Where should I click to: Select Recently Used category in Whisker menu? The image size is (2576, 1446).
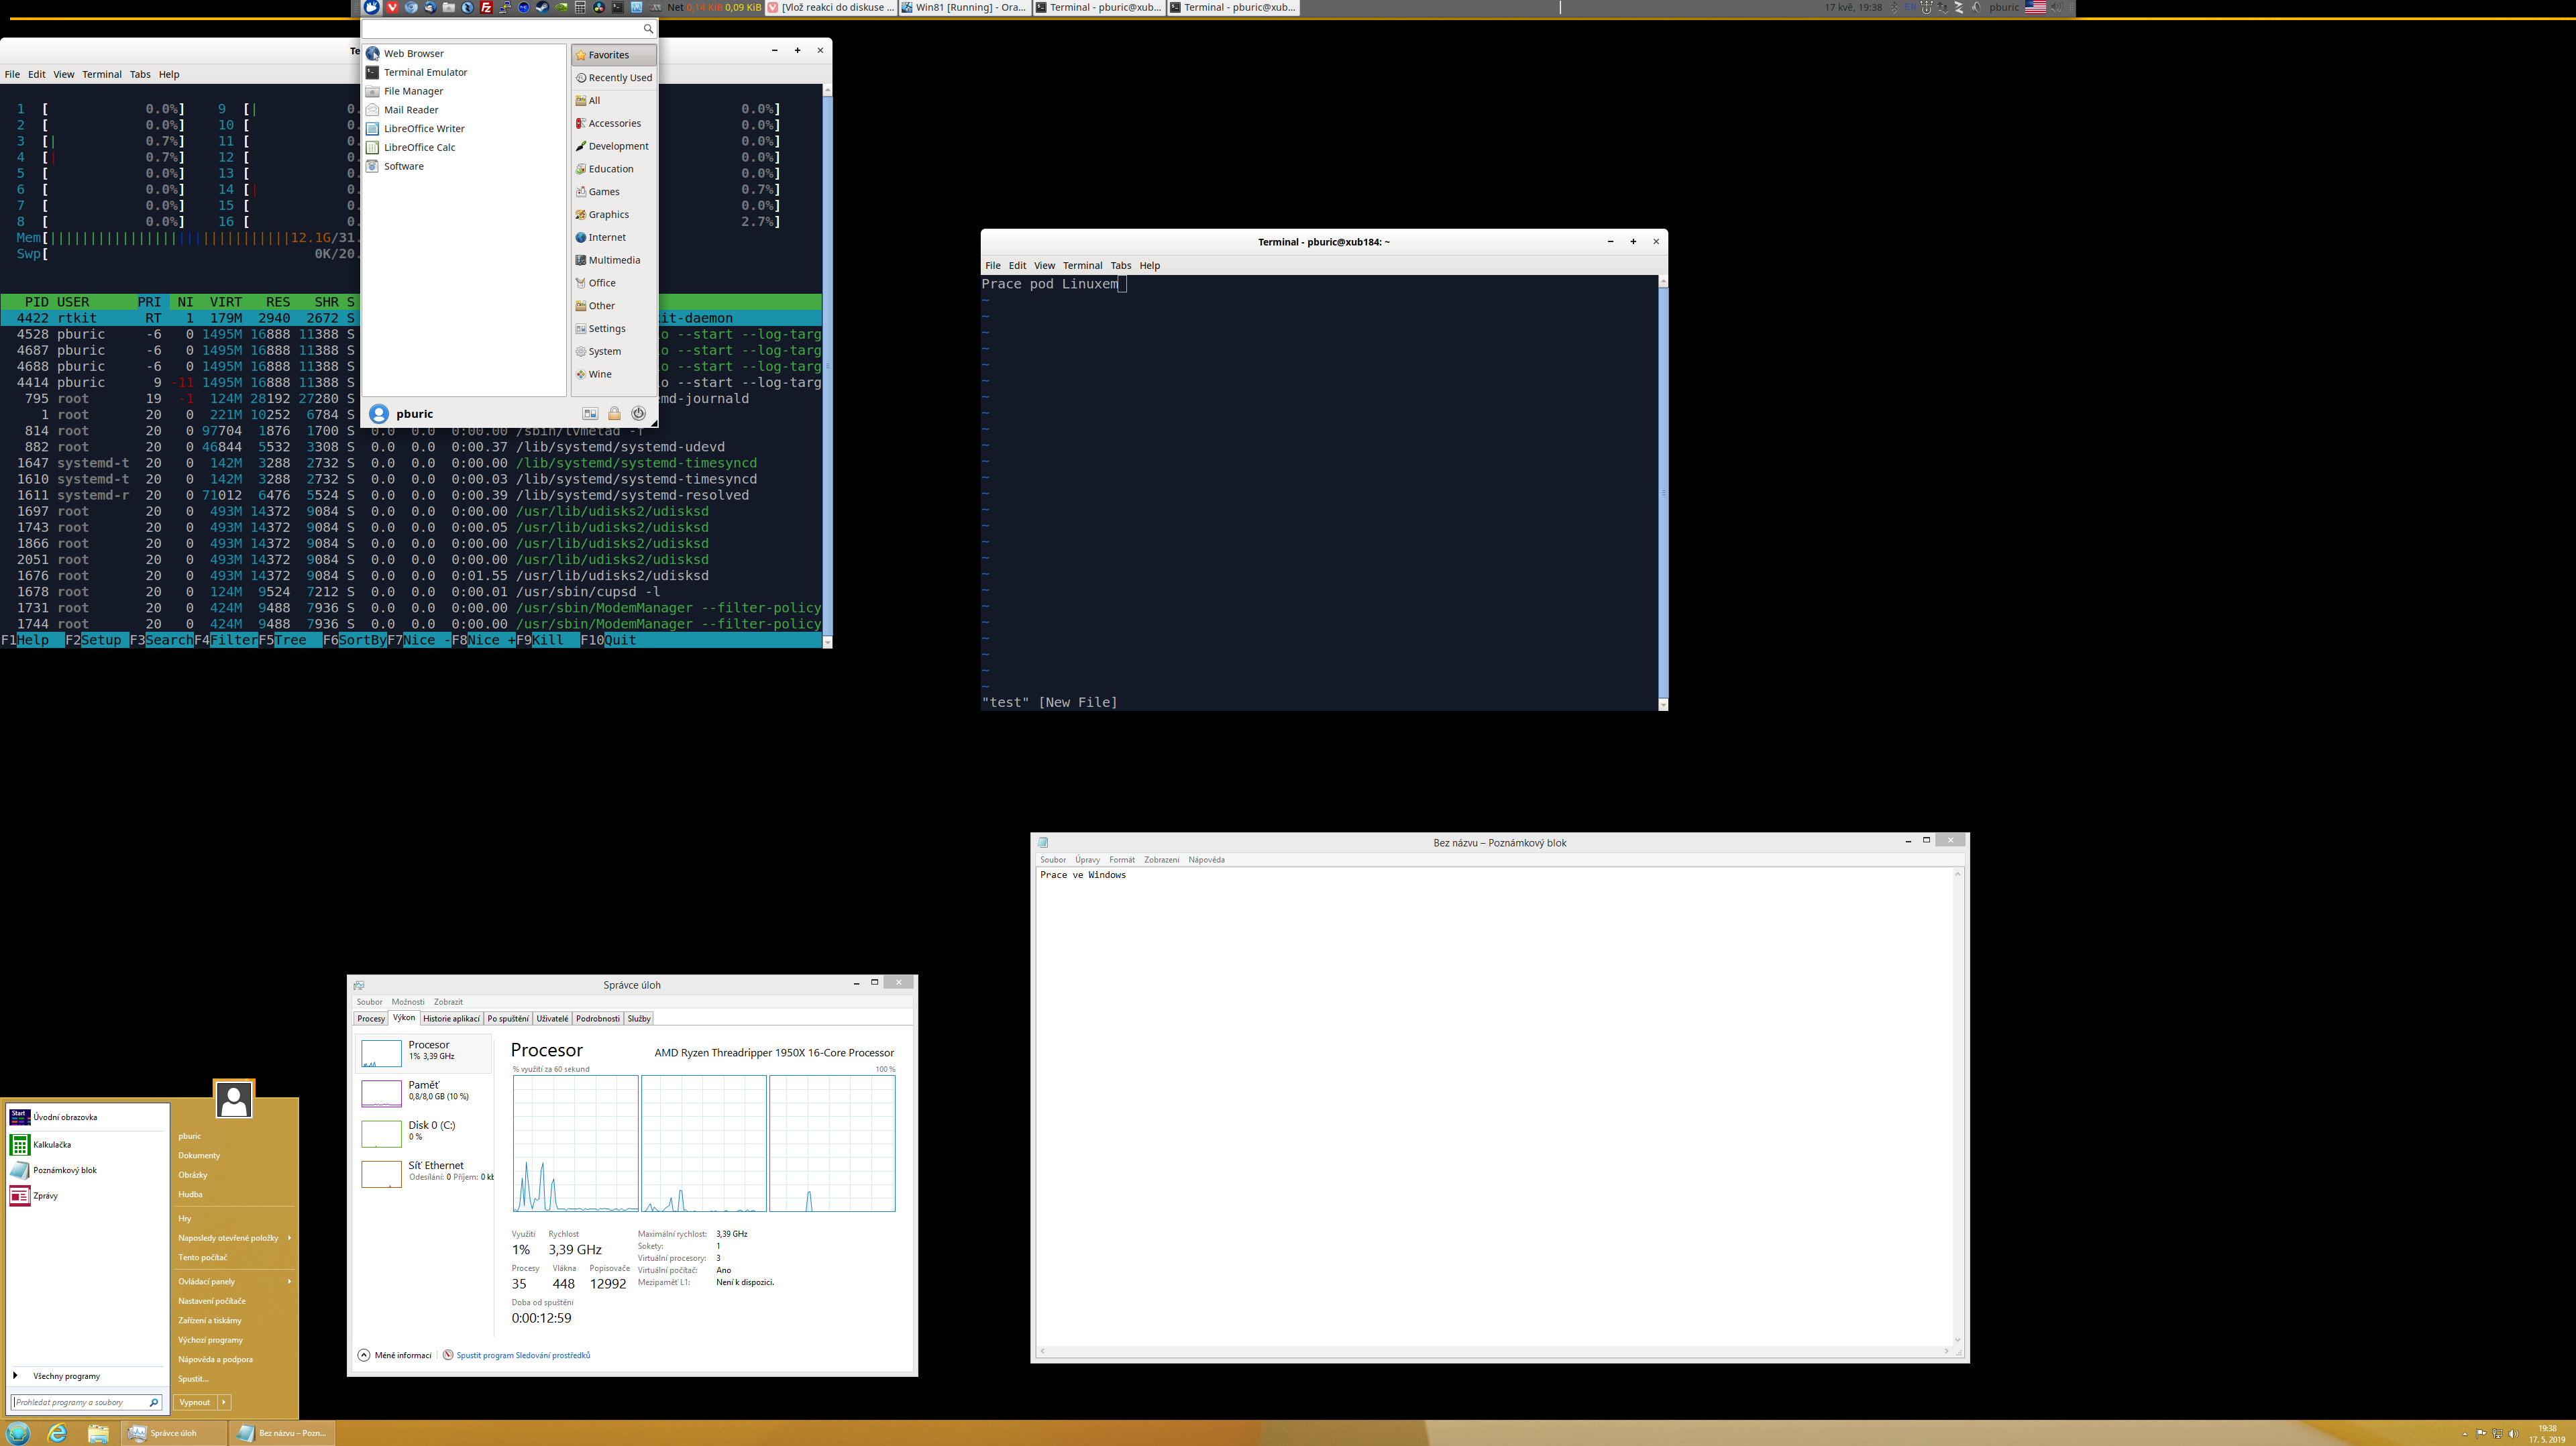(614, 78)
